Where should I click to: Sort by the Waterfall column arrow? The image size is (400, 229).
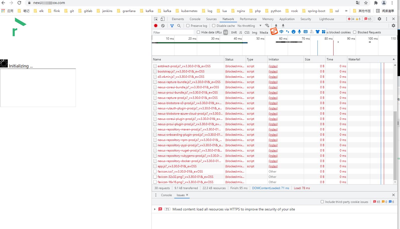(x=394, y=59)
